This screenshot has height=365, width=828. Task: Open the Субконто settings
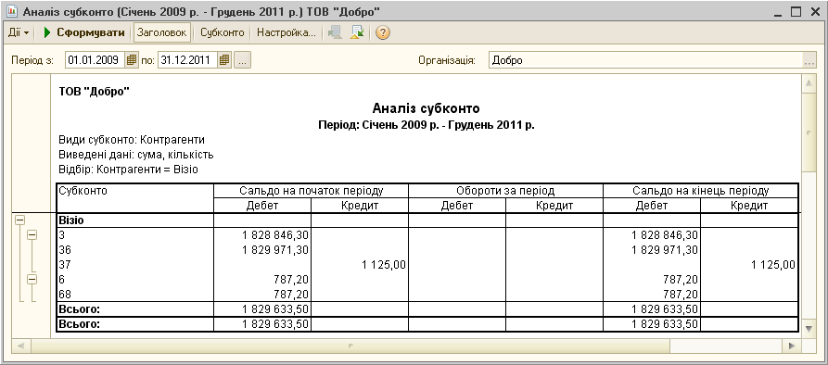(x=223, y=32)
